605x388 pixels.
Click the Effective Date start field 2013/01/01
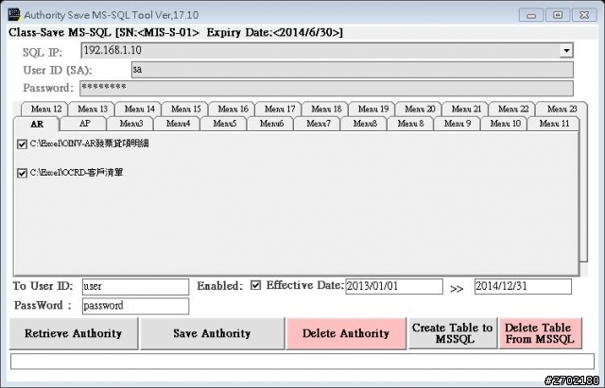(x=394, y=286)
